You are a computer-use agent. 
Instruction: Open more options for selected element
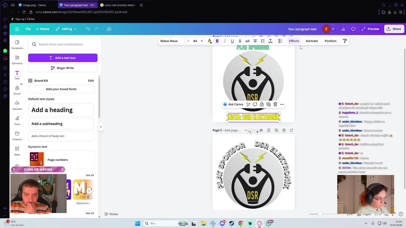pos(282,104)
